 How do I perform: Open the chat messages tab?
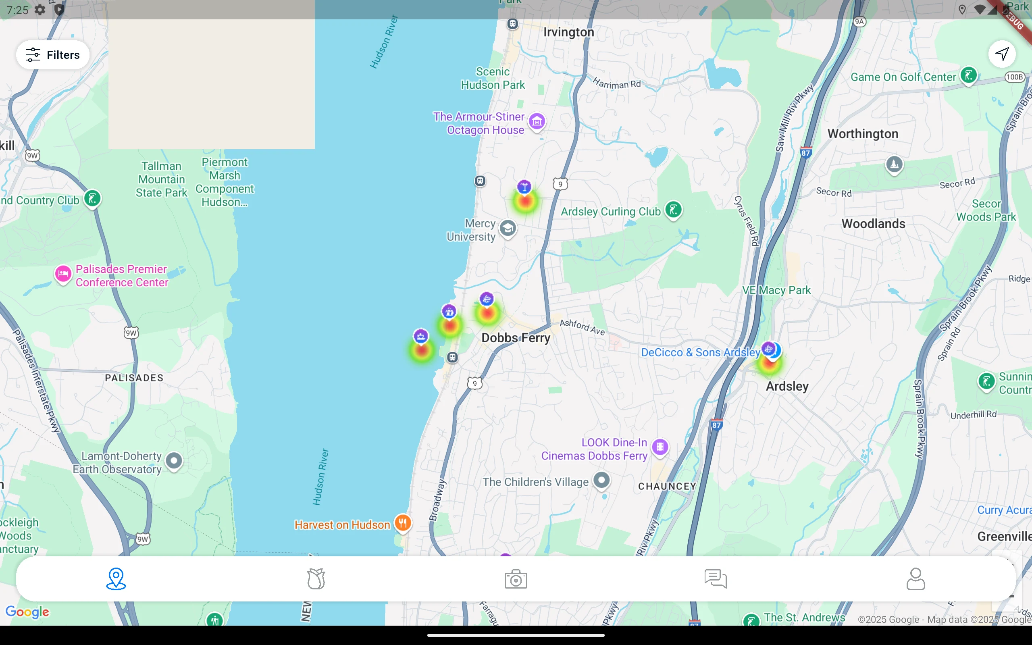[716, 579]
